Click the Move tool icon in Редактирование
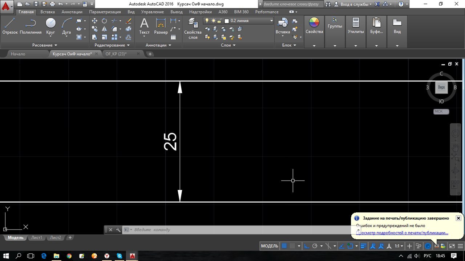465x261 pixels. [x=94, y=21]
